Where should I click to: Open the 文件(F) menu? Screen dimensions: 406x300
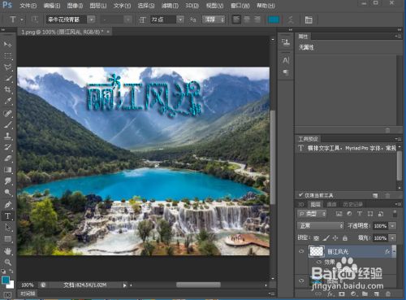pyautogui.click(x=28, y=6)
